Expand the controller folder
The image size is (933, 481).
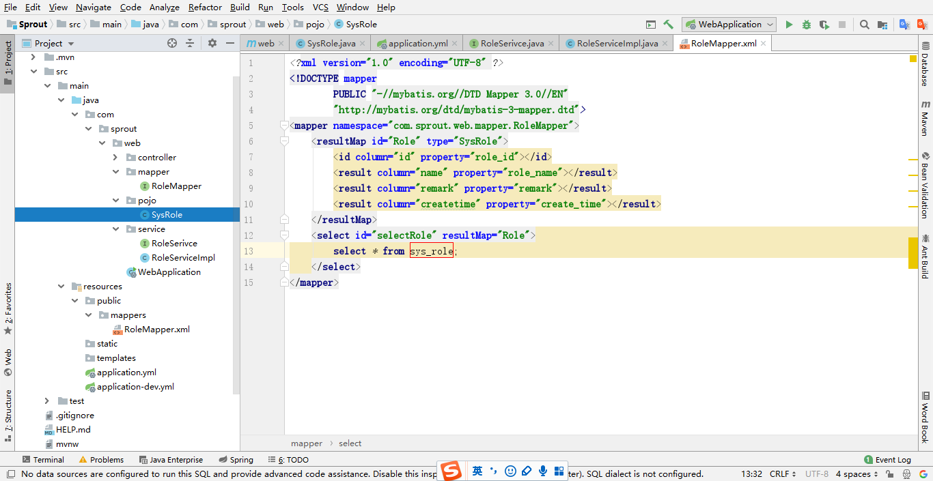116,158
